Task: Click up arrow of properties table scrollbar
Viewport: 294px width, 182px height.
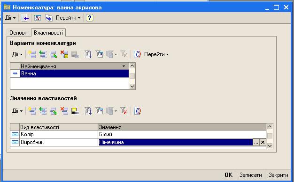Action: (270, 127)
